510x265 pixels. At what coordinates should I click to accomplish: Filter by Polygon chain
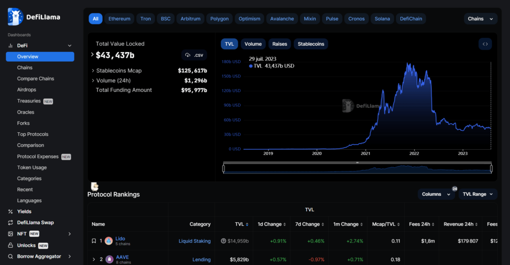(x=220, y=19)
